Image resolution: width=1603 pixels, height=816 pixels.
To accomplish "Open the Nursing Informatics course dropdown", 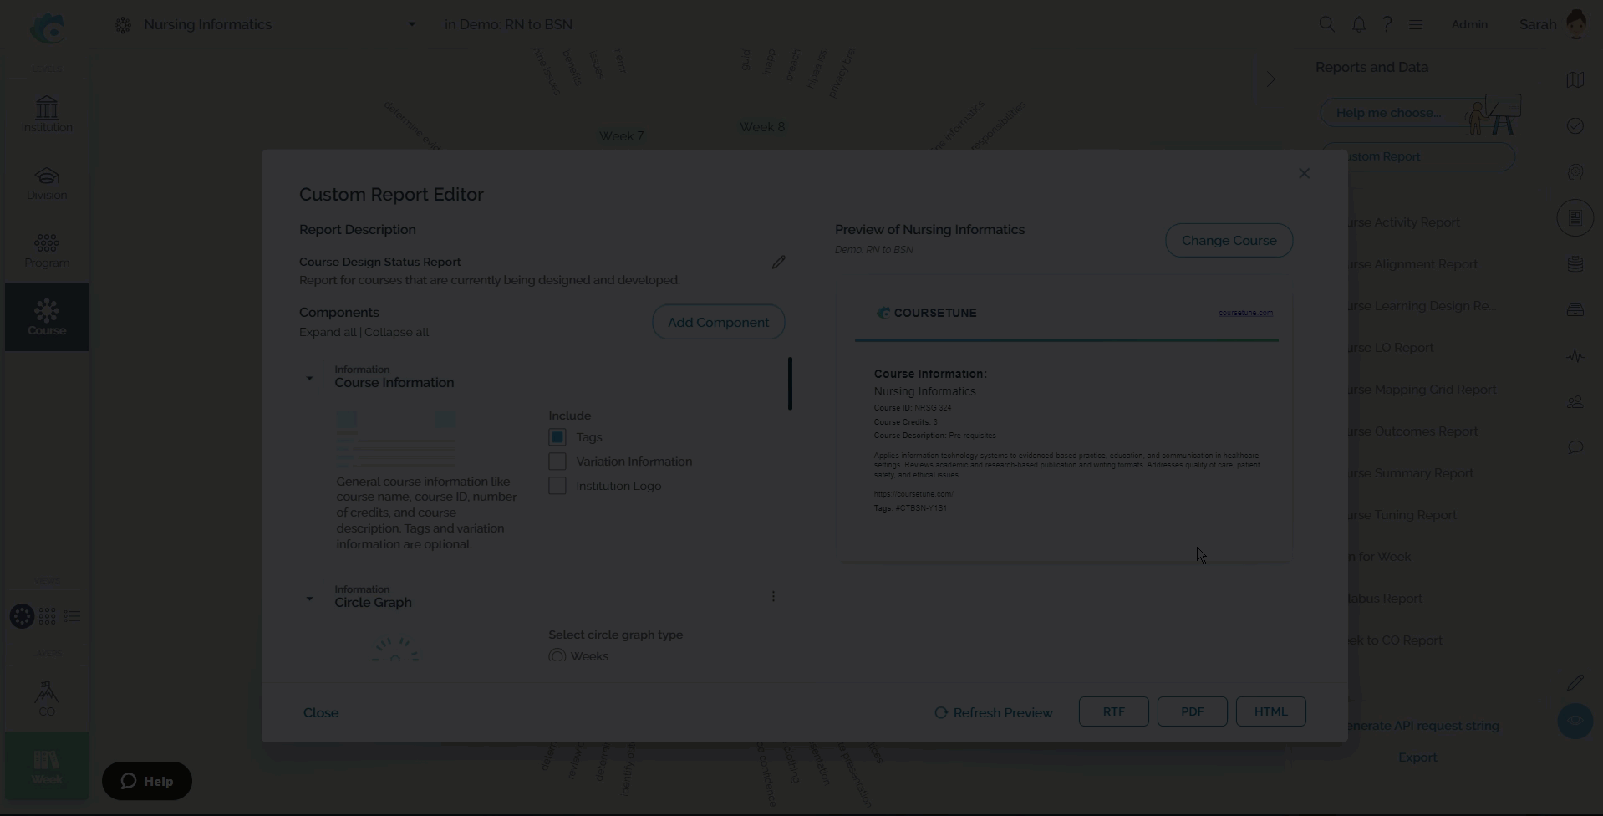I will [x=411, y=24].
